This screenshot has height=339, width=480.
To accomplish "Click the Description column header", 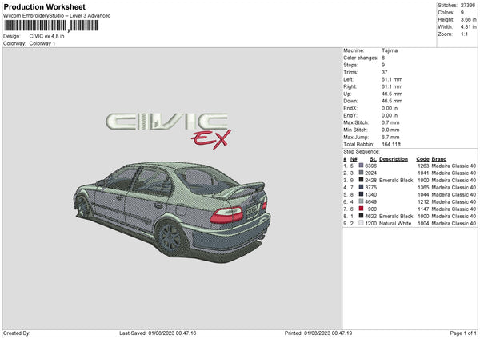I will tap(393, 158).
